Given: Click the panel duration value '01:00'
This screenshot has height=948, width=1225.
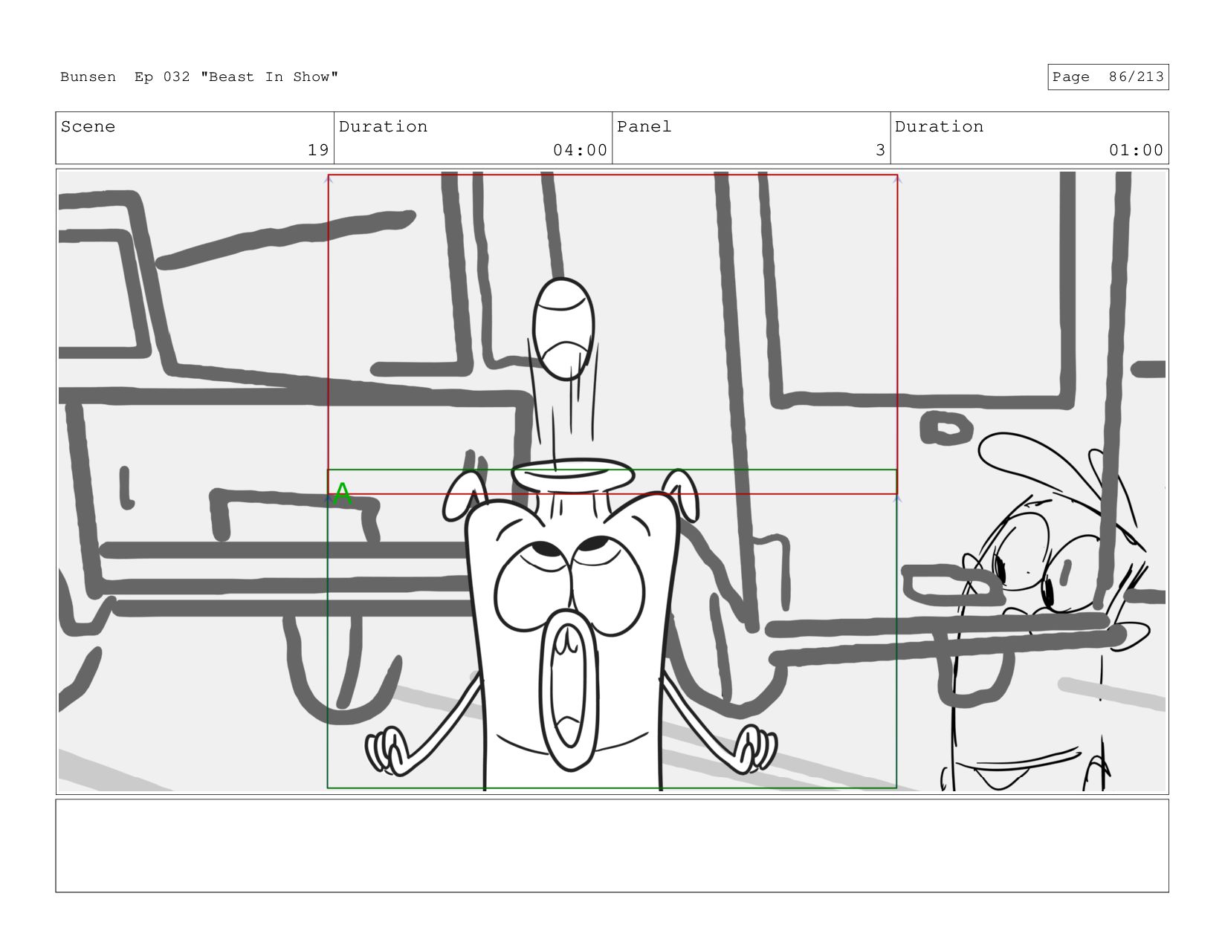Looking at the screenshot, I should (x=1136, y=150).
